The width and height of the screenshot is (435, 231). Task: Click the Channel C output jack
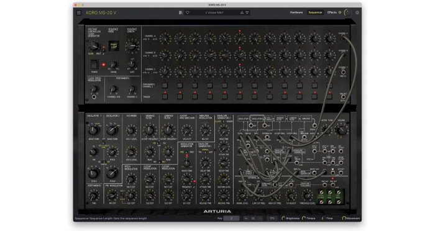(x=343, y=72)
